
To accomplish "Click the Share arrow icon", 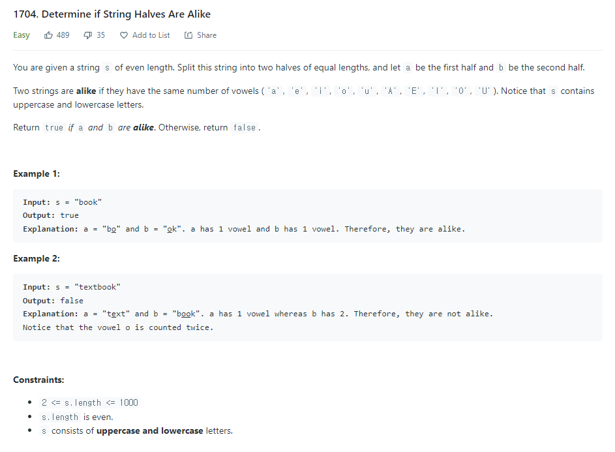I will click(188, 35).
